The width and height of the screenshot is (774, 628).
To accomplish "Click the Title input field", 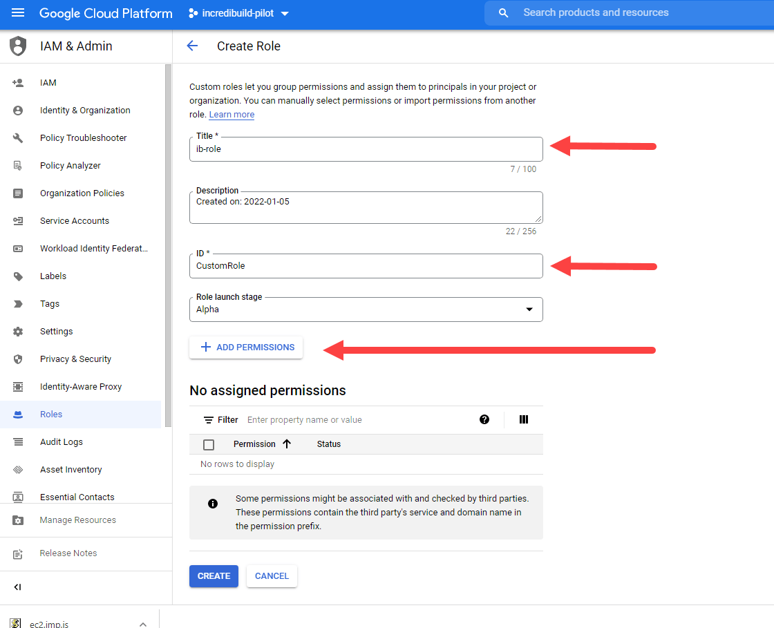I will 366,149.
